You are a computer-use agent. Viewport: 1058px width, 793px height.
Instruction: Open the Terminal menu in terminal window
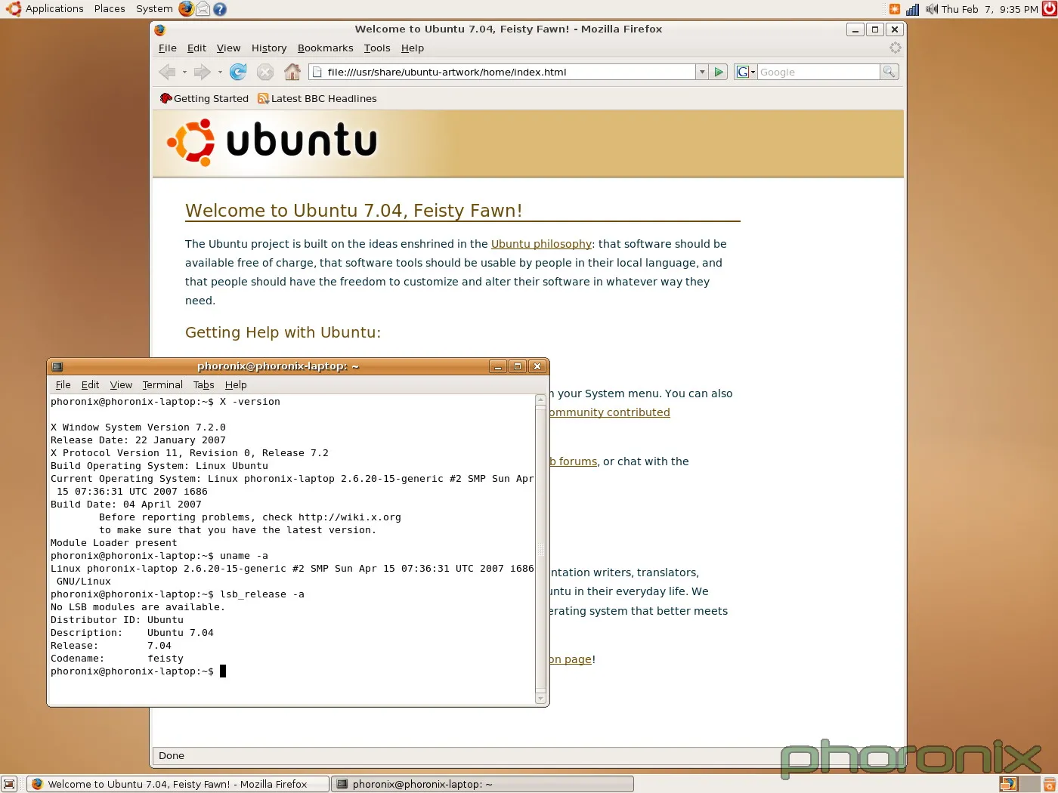[x=162, y=384]
